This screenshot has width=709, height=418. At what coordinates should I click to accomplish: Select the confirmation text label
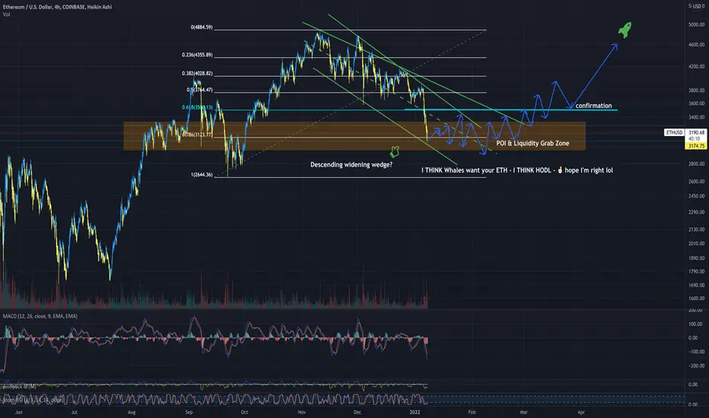coord(593,106)
